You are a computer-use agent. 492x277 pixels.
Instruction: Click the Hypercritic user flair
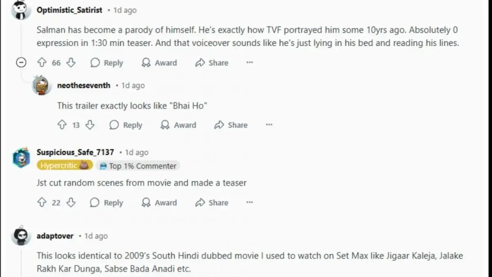coord(64,166)
